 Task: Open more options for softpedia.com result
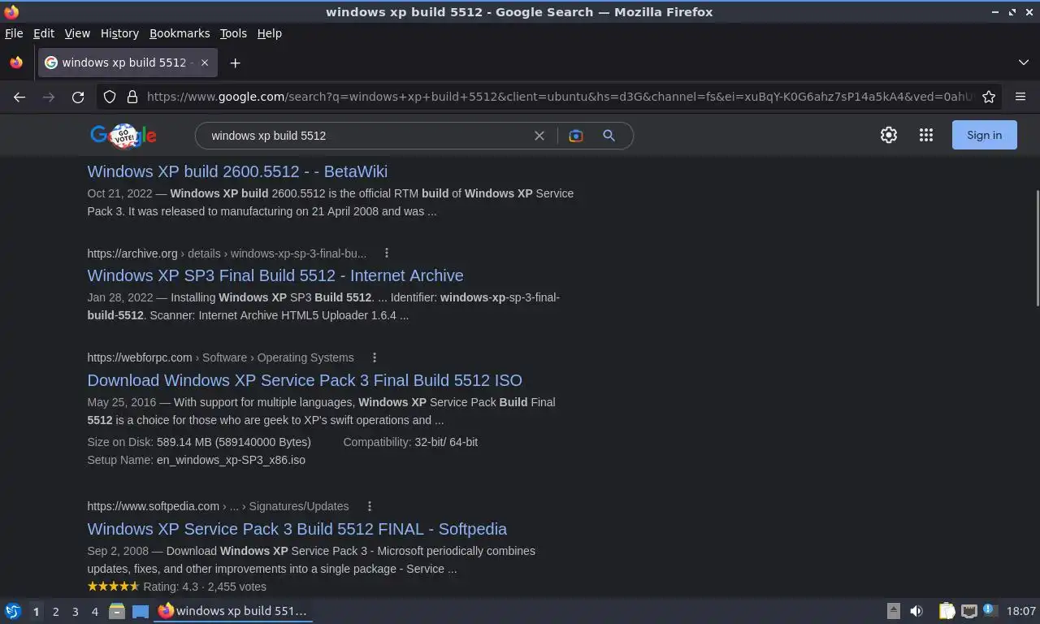point(369,506)
